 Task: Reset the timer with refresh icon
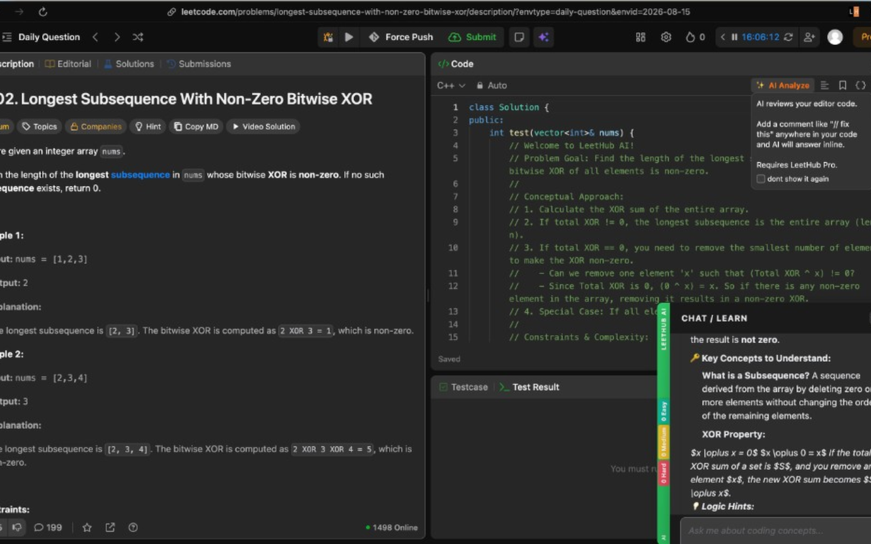[788, 37]
